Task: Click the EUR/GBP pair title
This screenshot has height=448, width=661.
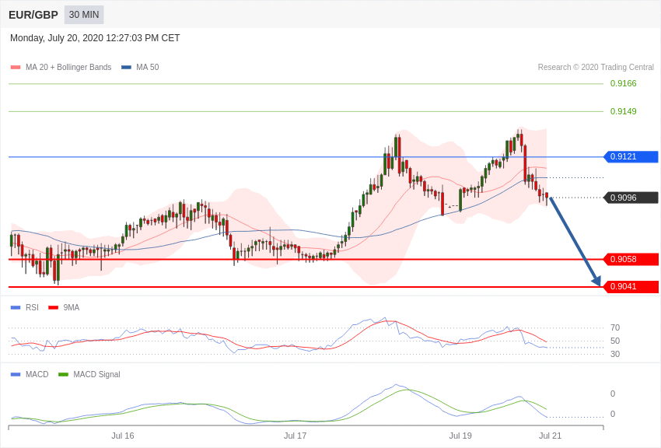Action: [x=33, y=16]
